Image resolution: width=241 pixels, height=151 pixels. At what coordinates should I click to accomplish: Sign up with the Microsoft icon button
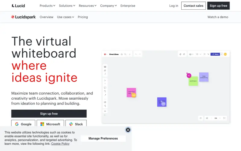pyautogui.click(x=50, y=124)
